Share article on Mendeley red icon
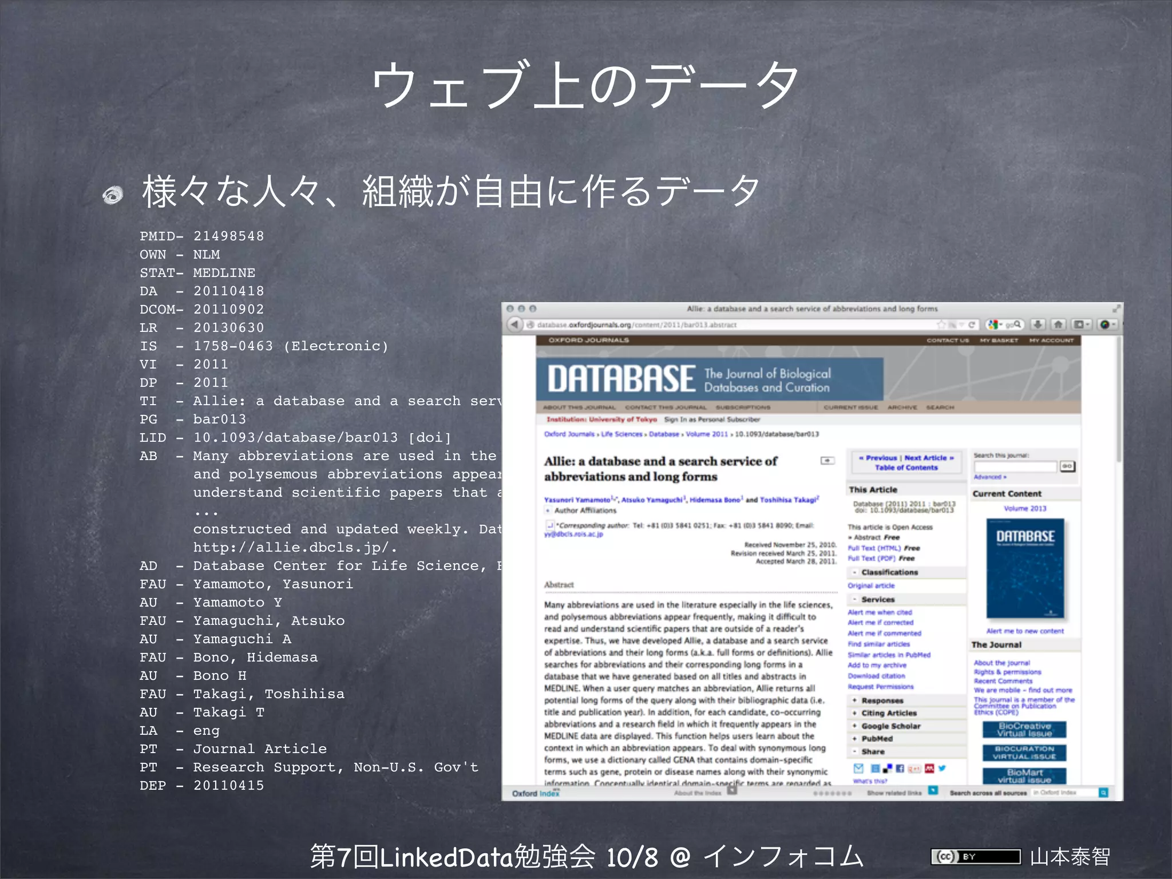The height and width of the screenshot is (879, 1172). tap(929, 768)
